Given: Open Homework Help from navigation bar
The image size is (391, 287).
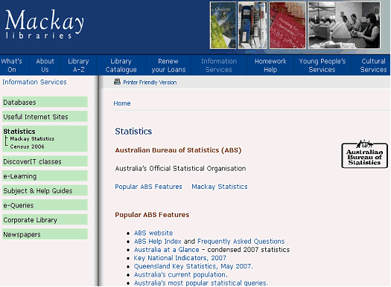Looking at the screenshot, I should point(270,65).
